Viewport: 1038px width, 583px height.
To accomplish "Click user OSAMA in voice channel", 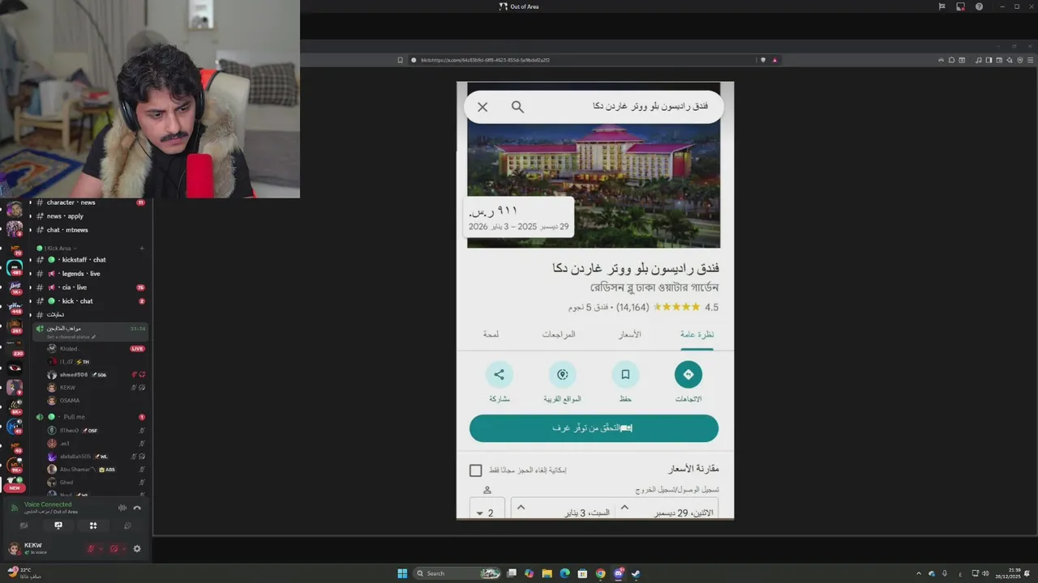I will 96,401.
